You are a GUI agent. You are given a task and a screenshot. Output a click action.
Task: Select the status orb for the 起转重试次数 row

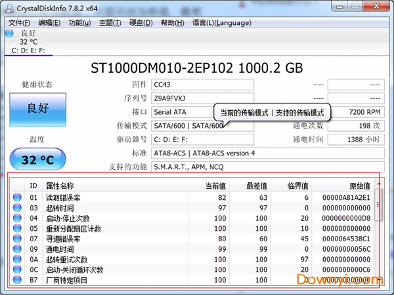coord(17,260)
